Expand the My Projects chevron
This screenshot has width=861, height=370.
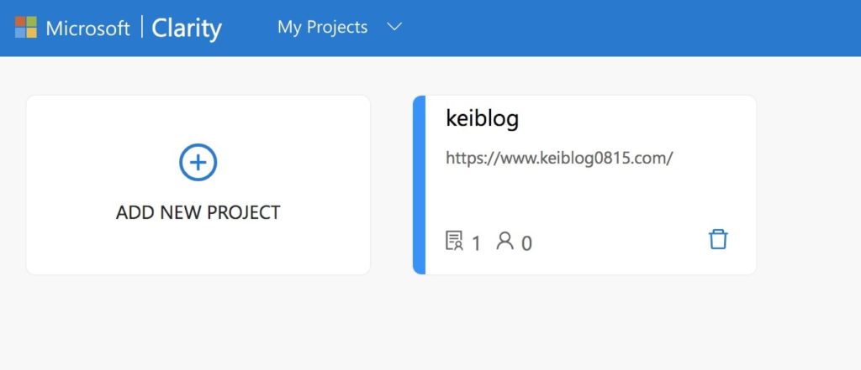394,26
